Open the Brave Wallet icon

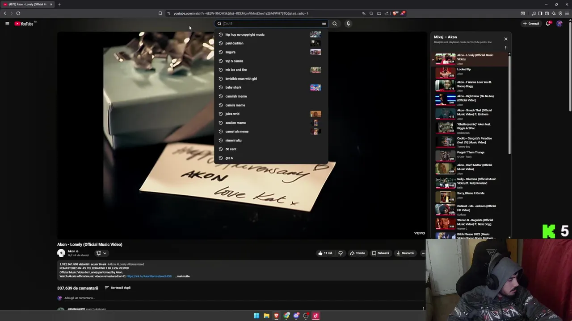pyautogui.click(x=547, y=13)
